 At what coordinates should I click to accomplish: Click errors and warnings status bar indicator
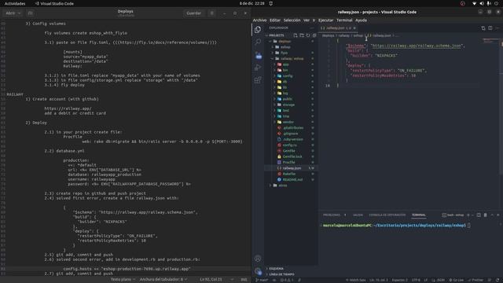tap(287, 280)
